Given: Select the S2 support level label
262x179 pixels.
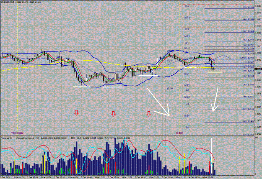Looking at the screenshot, I should click(x=187, y=90).
